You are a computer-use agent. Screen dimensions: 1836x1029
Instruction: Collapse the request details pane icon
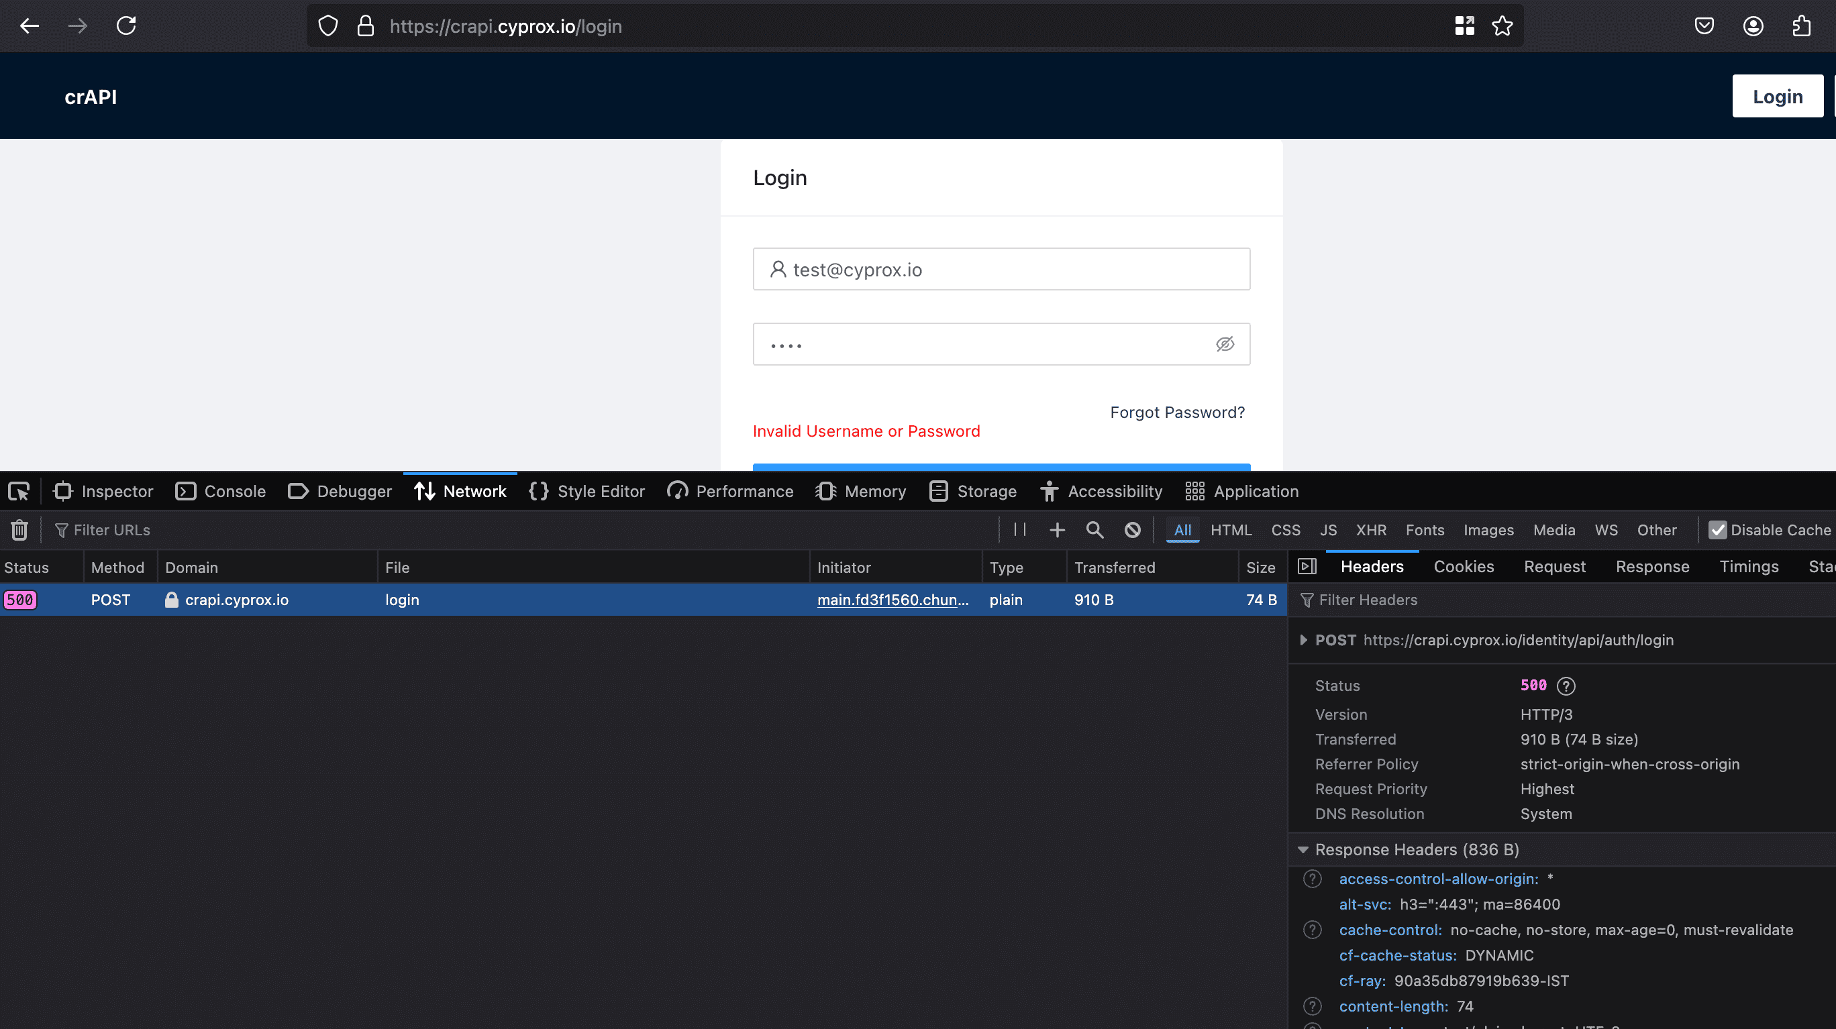point(1307,567)
